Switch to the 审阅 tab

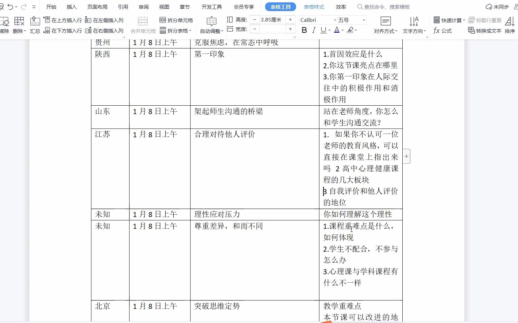click(144, 7)
